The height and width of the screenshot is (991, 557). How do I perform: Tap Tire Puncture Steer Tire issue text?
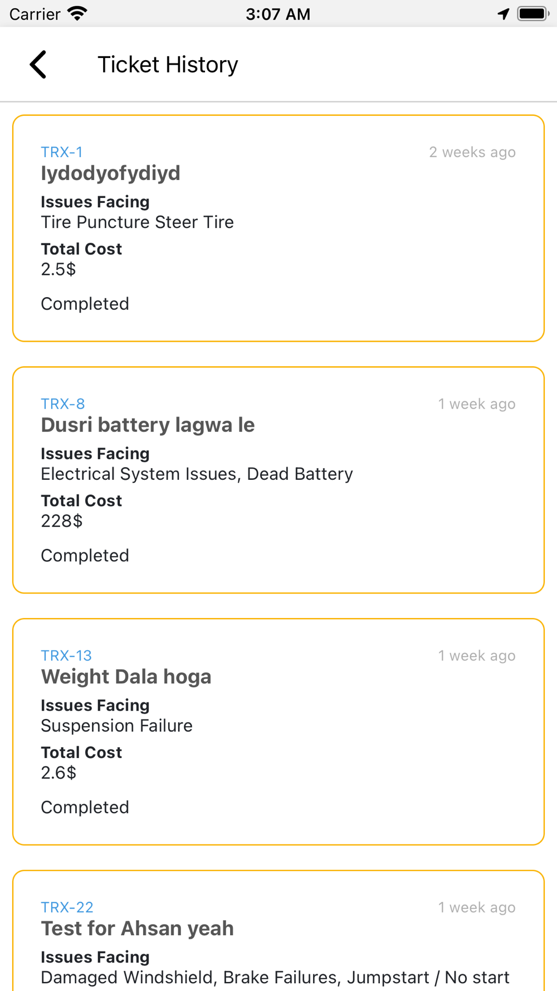click(138, 222)
